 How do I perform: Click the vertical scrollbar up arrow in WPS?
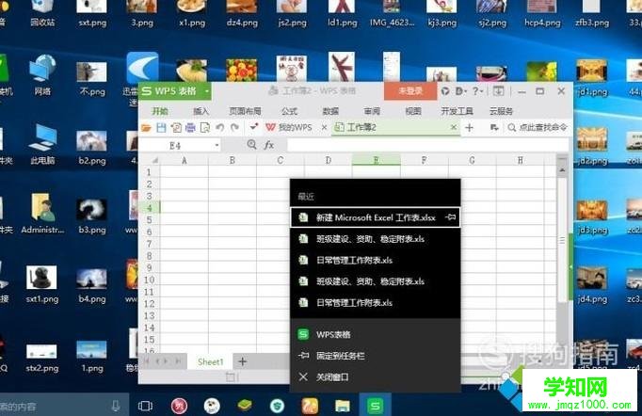click(562, 169)
